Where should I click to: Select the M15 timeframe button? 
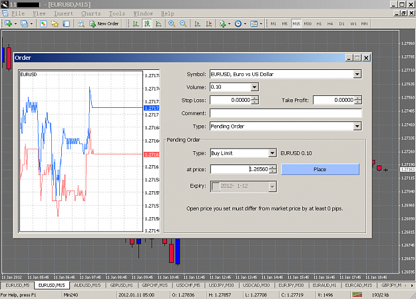coord(296,23)
